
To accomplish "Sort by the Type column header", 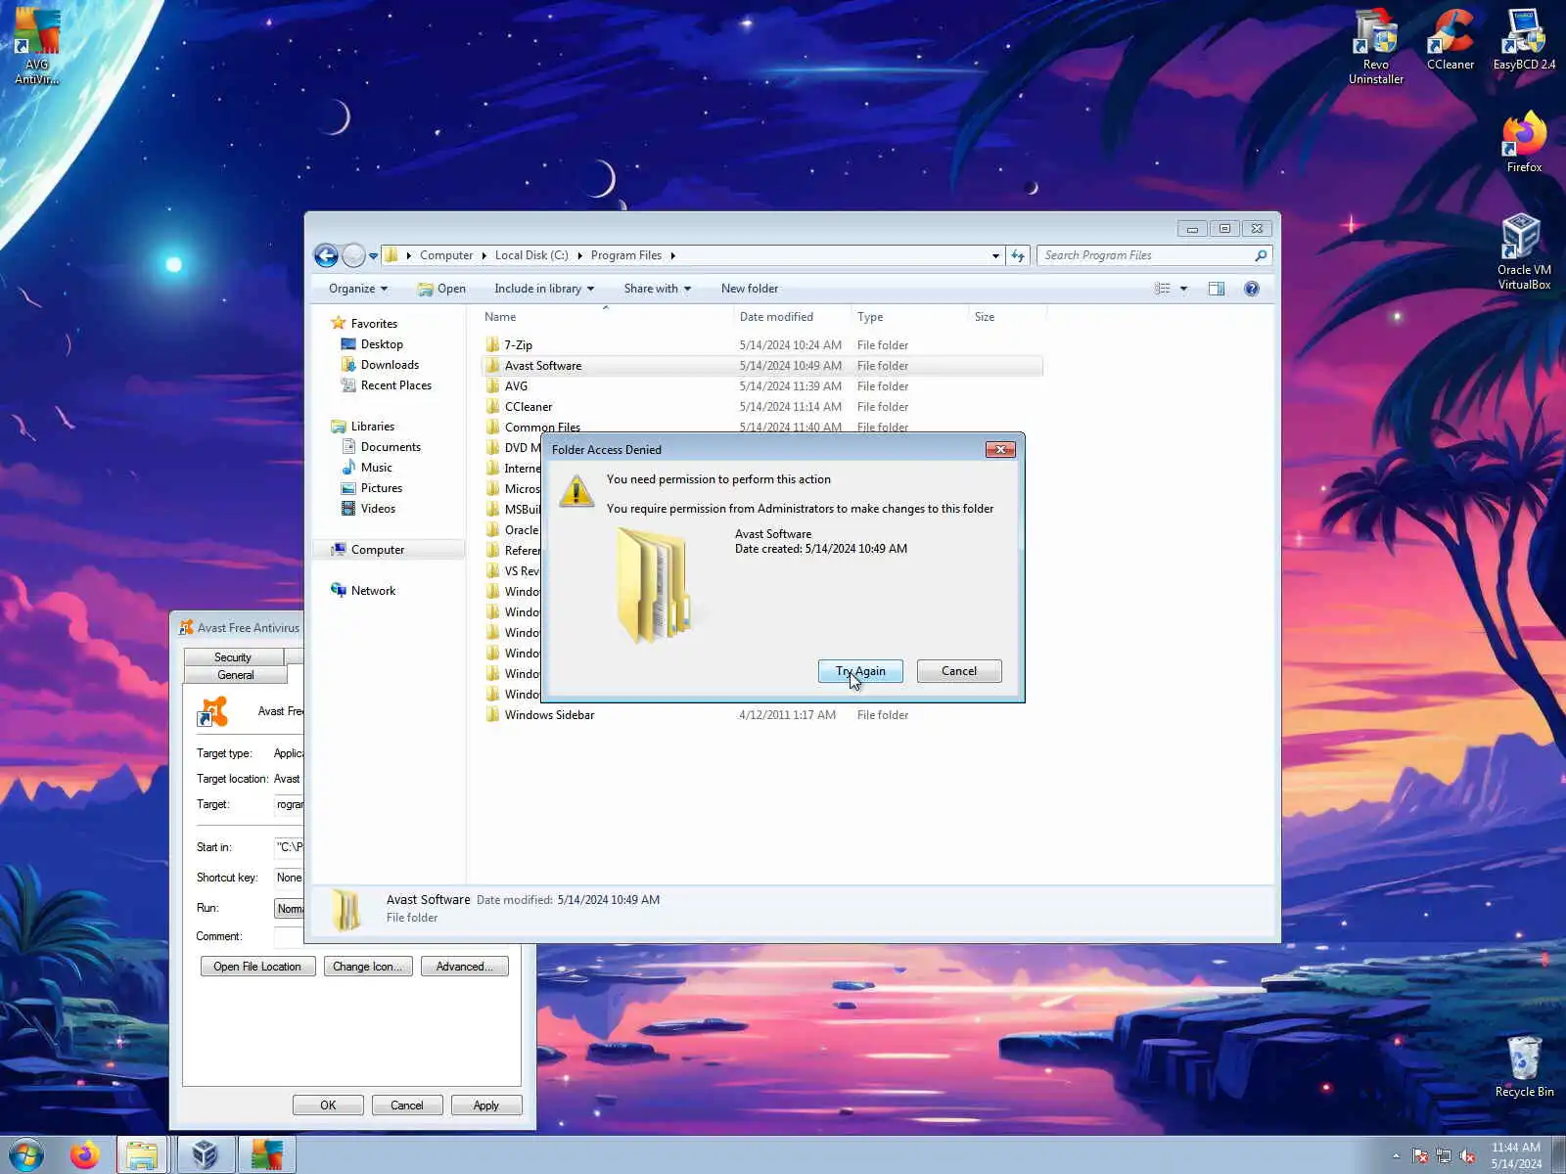I will pos(870,317).
